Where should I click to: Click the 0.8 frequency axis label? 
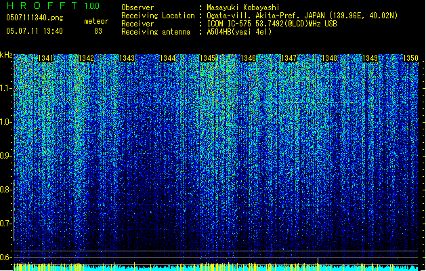pyautogui.click(x=5, y=190)
